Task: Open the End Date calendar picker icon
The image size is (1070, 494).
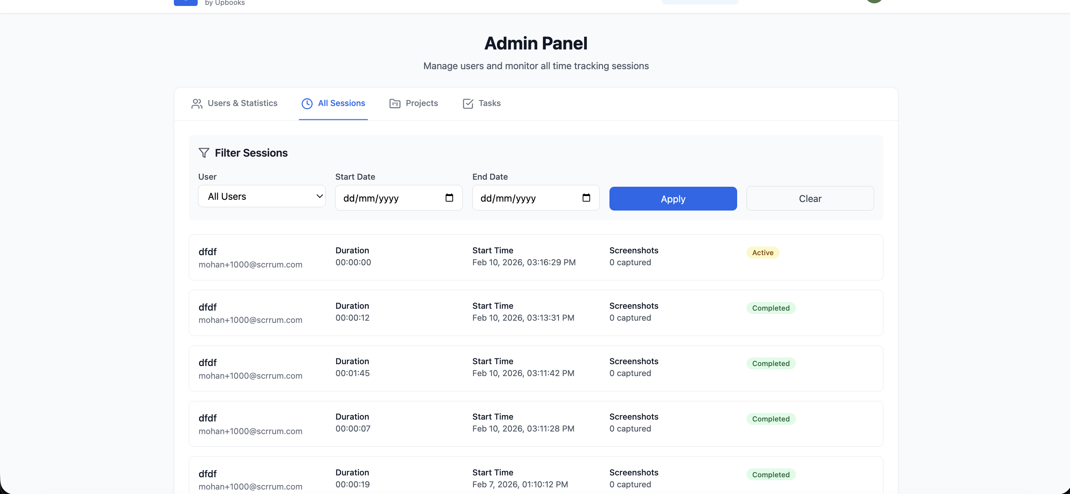Action: (586, 198)
